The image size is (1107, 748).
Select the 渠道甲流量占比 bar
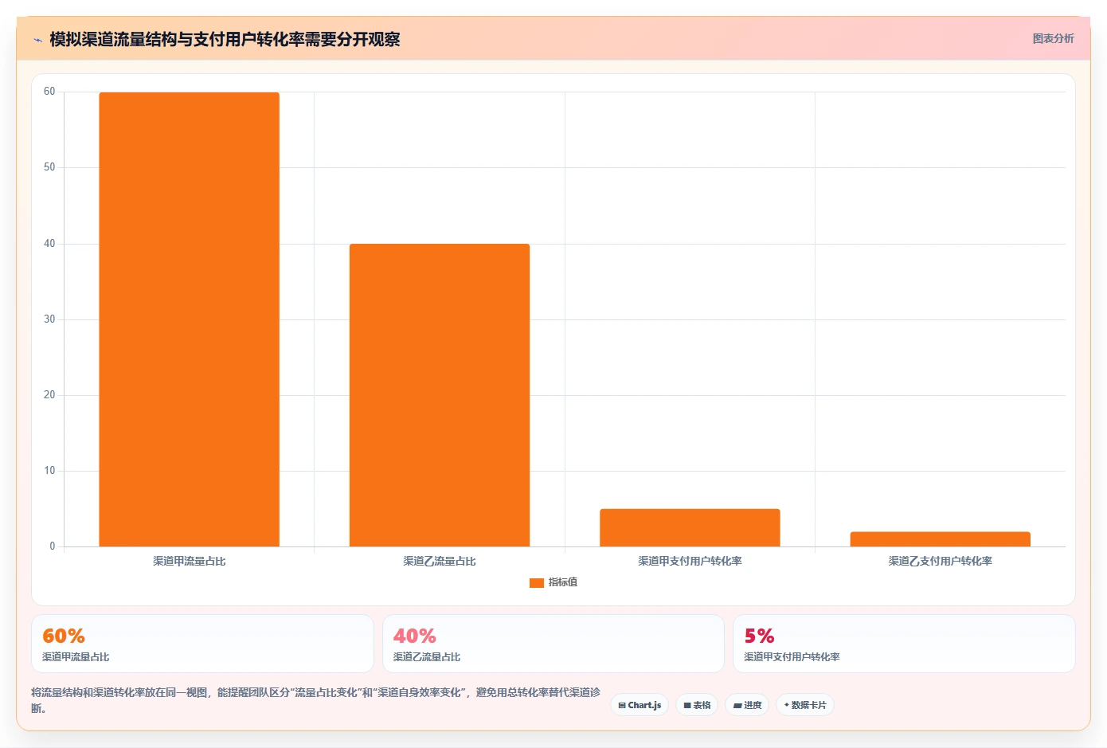189,319
